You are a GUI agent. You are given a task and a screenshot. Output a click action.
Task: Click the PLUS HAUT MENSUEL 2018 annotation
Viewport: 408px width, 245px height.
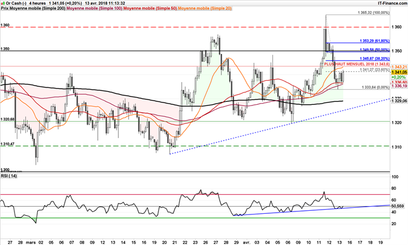pos(357,64)
